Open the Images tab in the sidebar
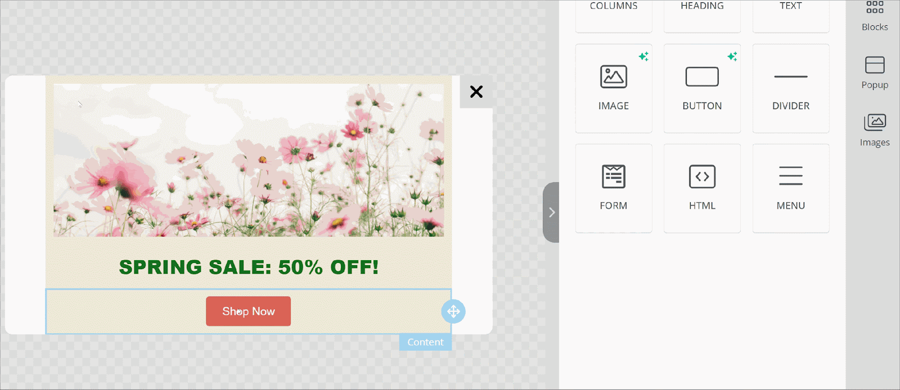 click(875, 130)
